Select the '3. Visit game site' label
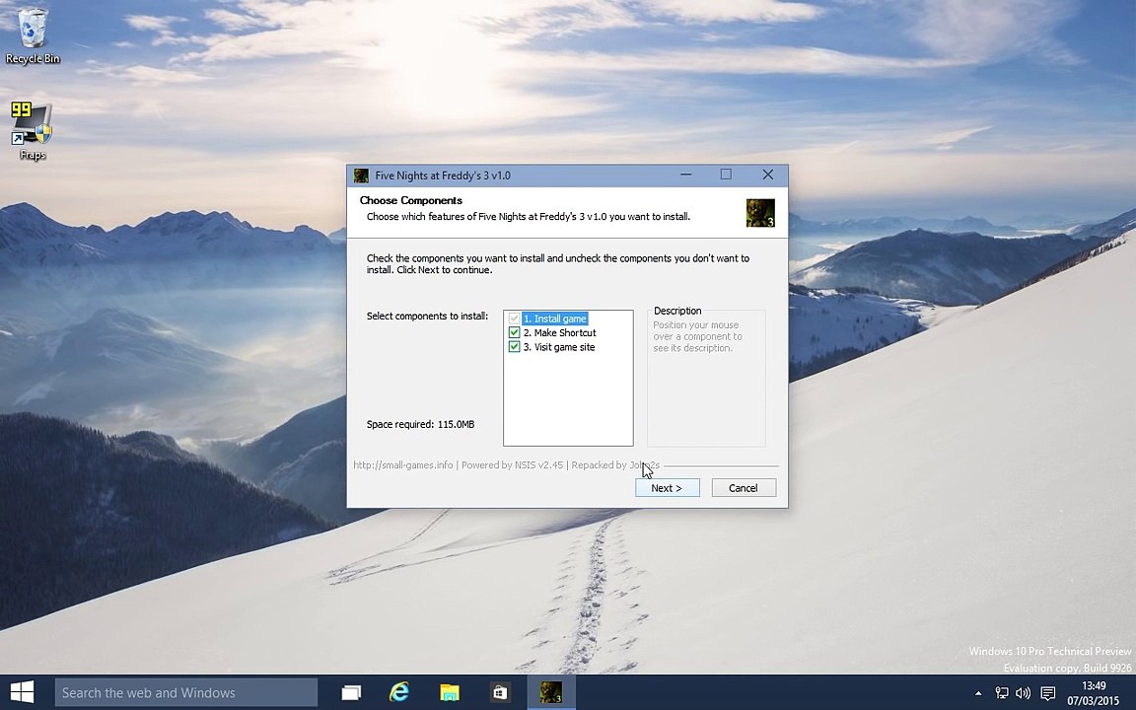The width and height of the screenshot is (1136, 710). tap(558, 347)
